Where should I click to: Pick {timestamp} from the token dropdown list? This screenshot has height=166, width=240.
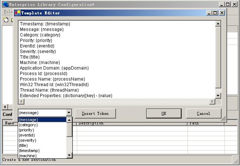29,151
